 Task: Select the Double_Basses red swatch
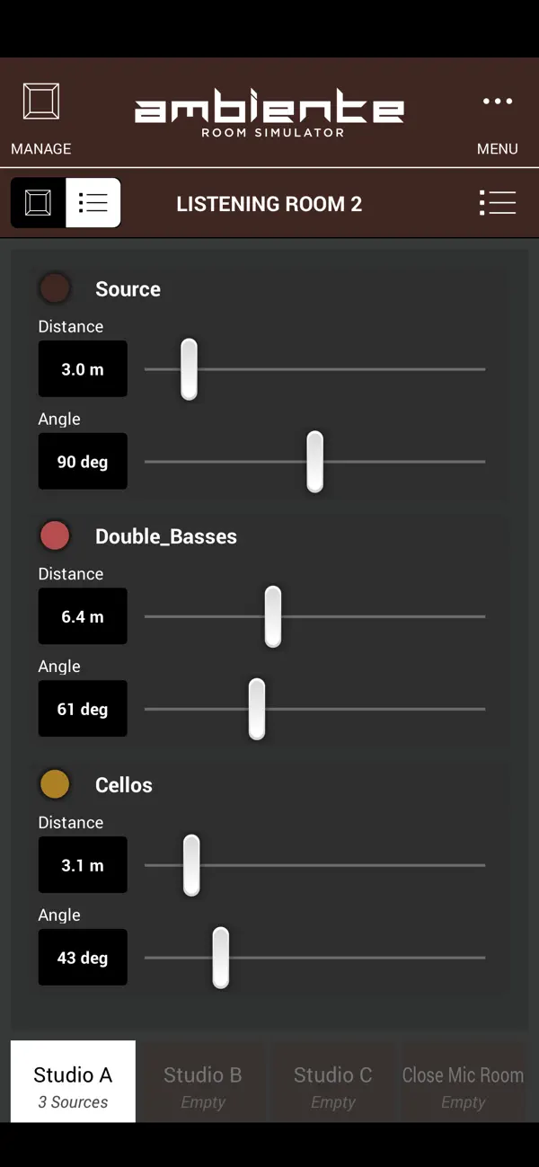pos(55,535)
